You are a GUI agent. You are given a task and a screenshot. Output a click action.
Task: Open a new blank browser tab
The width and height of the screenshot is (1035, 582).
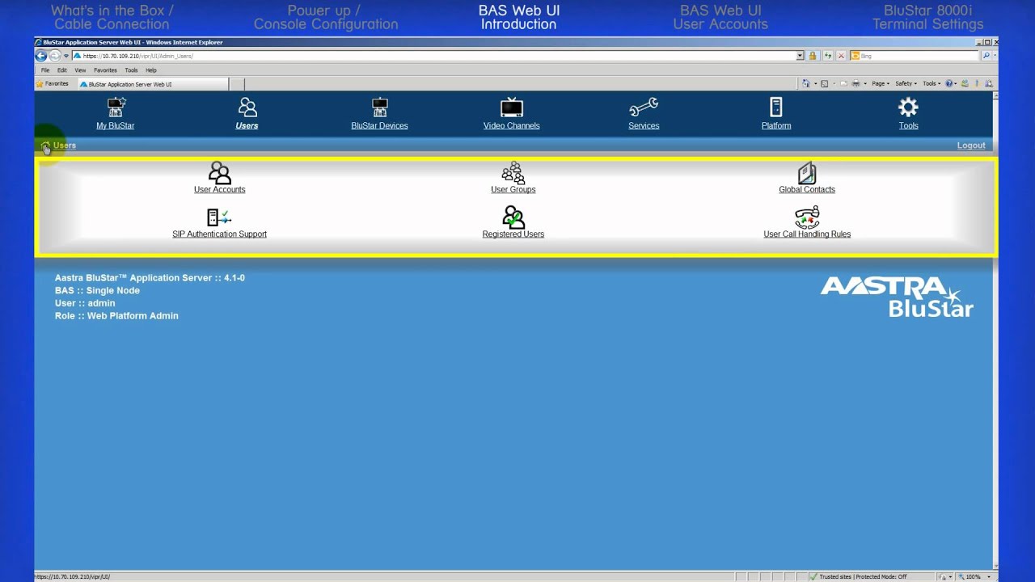click(x=236, y=84)
